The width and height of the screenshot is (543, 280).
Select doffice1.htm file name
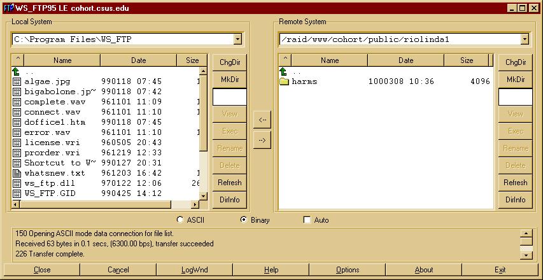55,122
